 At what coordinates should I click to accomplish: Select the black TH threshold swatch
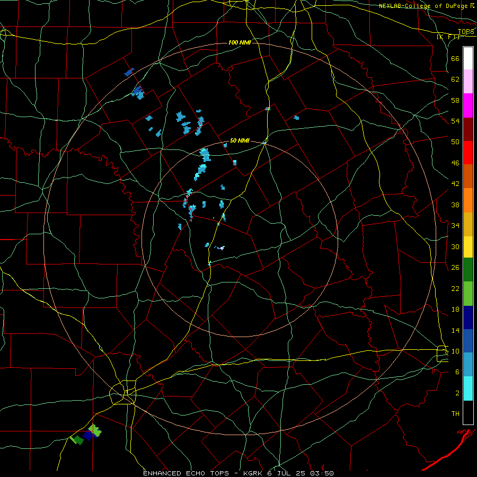pyautogui.click(x=468, y=412)
